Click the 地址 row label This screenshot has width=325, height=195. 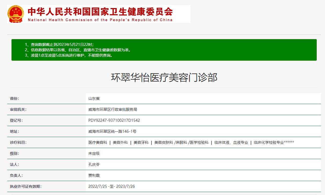pos(14,131)
